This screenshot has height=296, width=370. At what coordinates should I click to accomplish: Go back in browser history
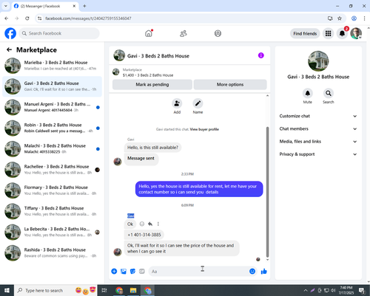pyautogui.click(x=7, y=18)
